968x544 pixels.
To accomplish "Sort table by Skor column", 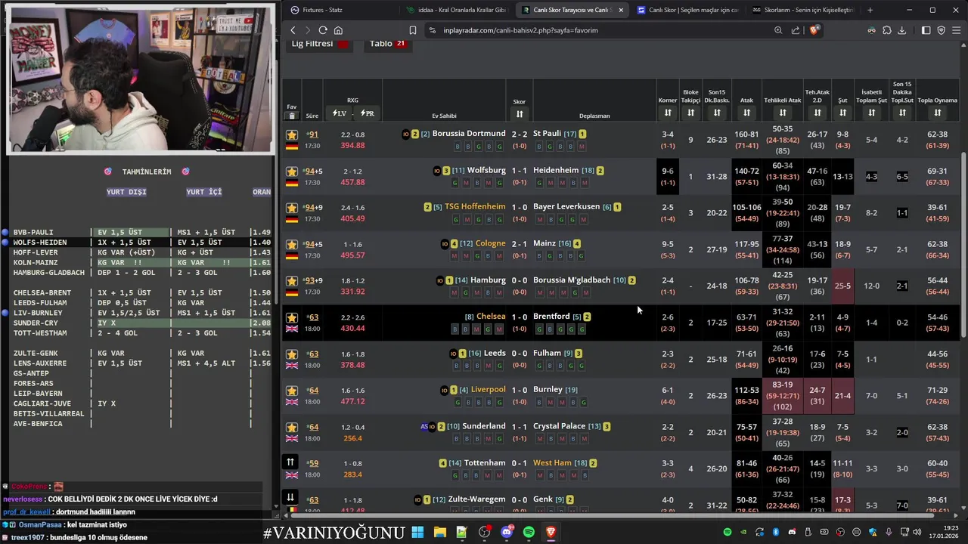I will [x=520, y=114].
